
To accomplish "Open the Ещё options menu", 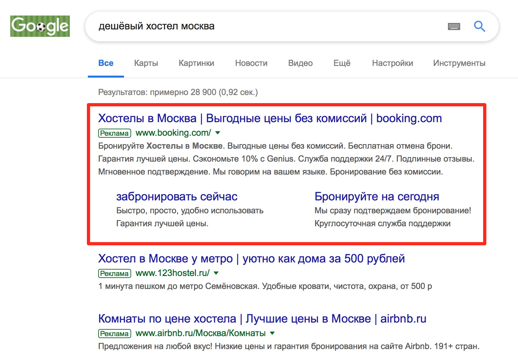I will point(342,63).
